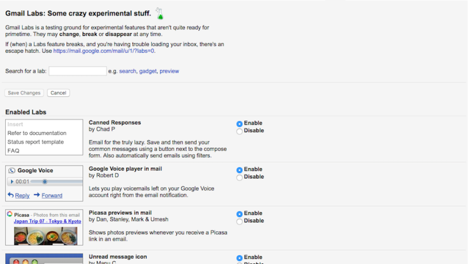Focus the Search for a lab field

coord(77,71)
